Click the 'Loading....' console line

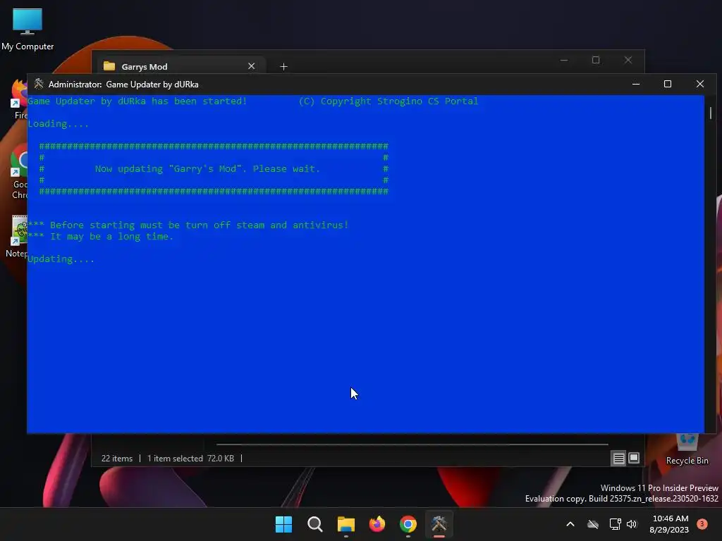pyautogui.click(x=58, y=124)
